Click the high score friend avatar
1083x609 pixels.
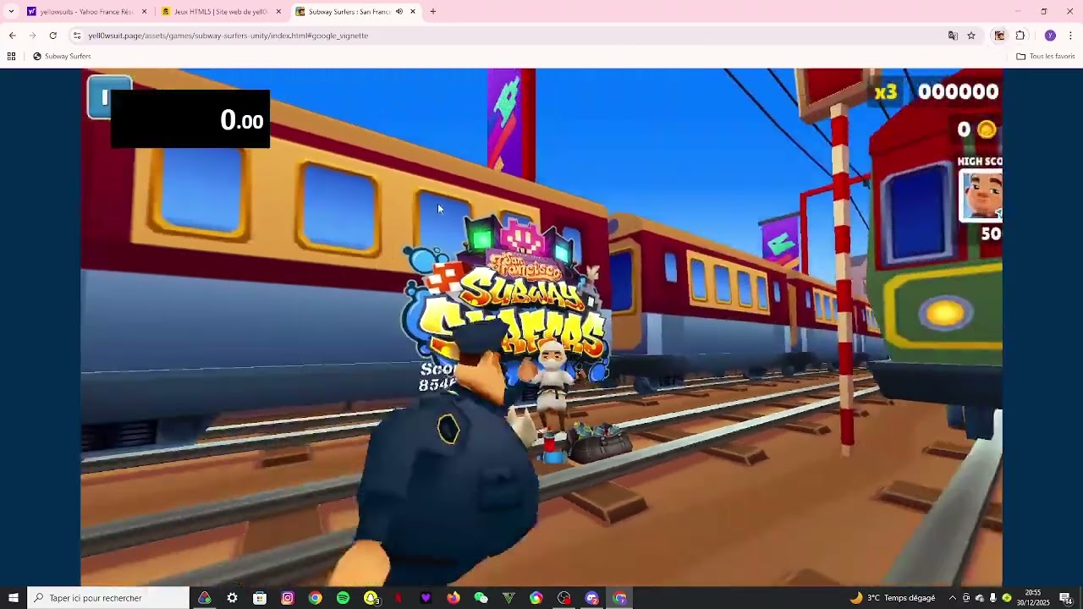click(981, 195)
